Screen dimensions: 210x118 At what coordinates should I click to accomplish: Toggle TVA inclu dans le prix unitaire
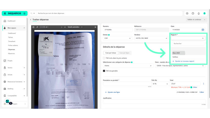tap(104, 58)
